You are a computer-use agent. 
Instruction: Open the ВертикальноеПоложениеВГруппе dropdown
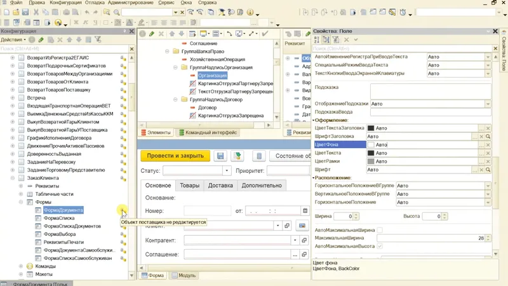pyautogui.click(x=488, y=194)
